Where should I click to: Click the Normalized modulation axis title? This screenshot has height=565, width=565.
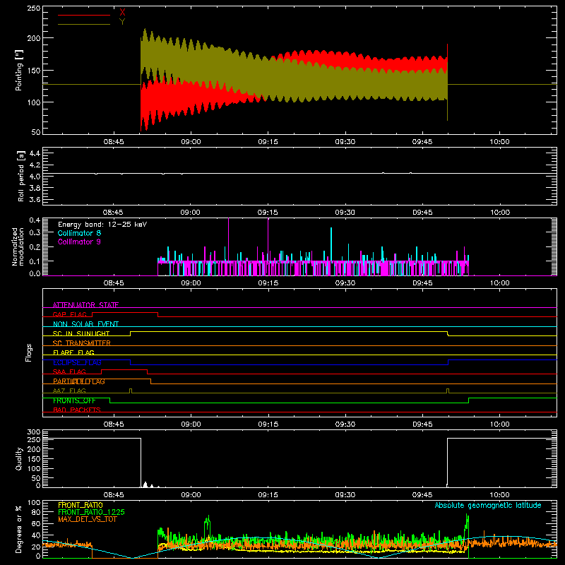pos(18,246)
